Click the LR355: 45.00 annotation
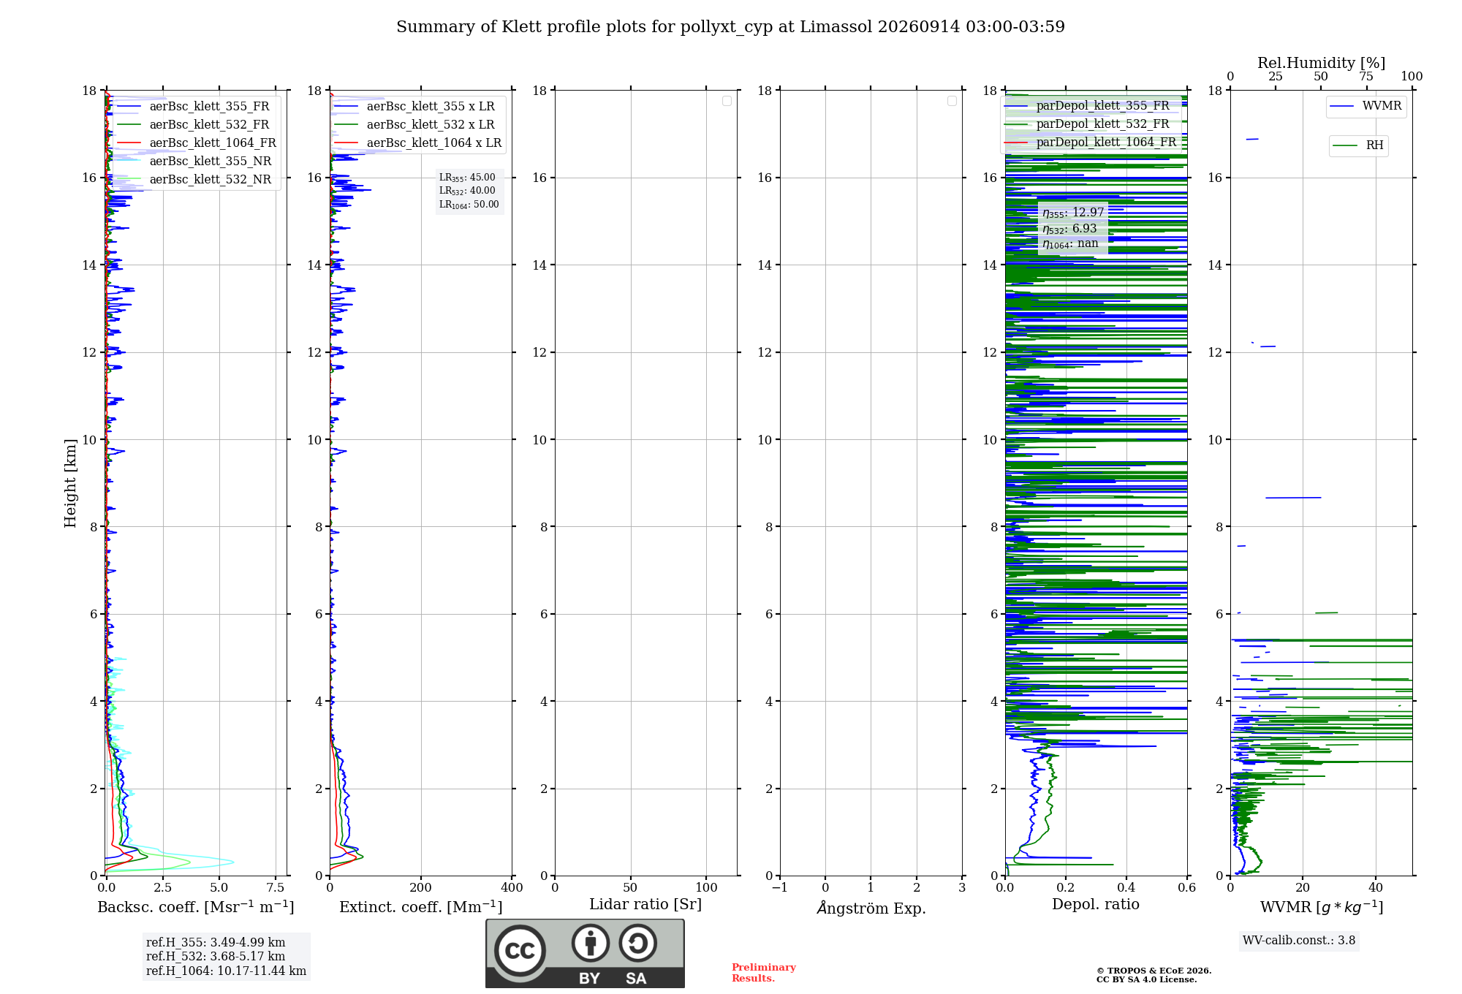The width and height of the screenshot is (1462, 994). [x=467, y=178]
